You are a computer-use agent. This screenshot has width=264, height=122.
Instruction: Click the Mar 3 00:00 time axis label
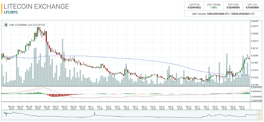tap(126, 108)
